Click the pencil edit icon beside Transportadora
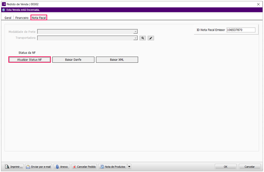 pyautogui.click(x=151, y=38)
